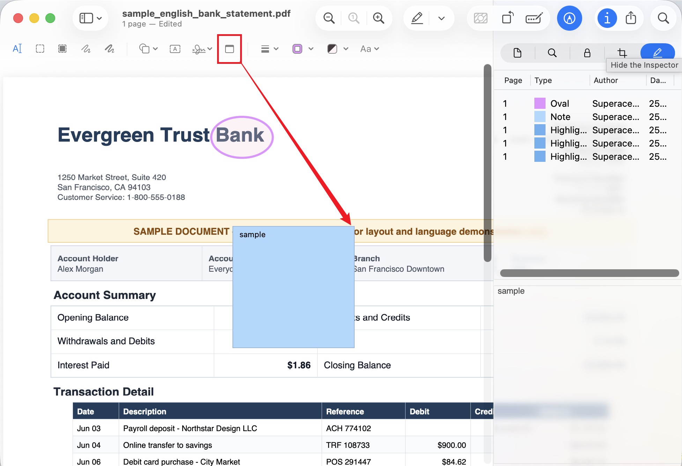The width and height of the screenshot is (682, 466).
Task: Switch to Keywords inspector tab
Action: [x=552, y=53]
